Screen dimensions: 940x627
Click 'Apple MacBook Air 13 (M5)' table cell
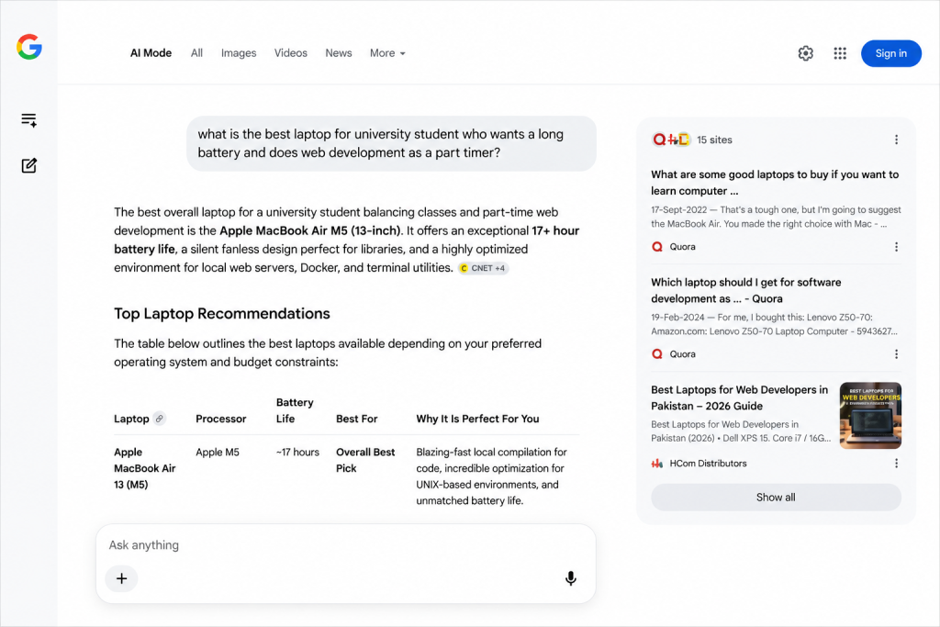[144, 468]
